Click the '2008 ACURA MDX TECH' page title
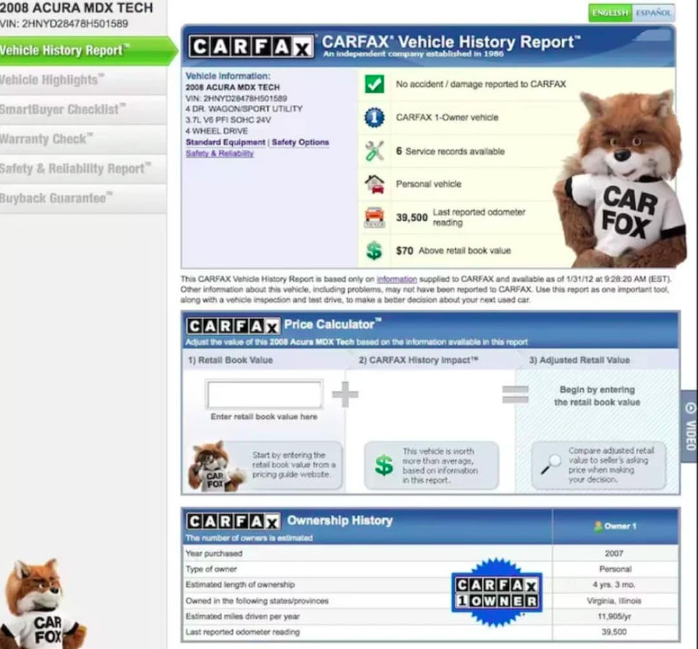698x649 pixels. pyautogui.click(x=76, y=8)
